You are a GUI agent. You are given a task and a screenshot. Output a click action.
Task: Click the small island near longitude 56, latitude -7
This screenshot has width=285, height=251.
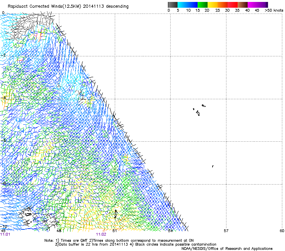213,166
